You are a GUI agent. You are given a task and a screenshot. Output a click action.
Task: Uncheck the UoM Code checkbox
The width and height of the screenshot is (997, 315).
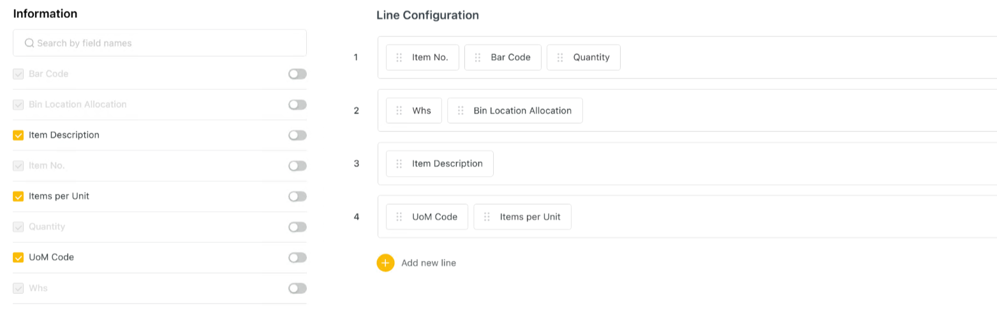pos(18,258)
